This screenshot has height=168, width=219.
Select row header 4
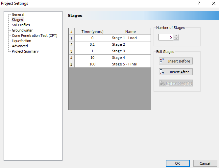[71, 58]
